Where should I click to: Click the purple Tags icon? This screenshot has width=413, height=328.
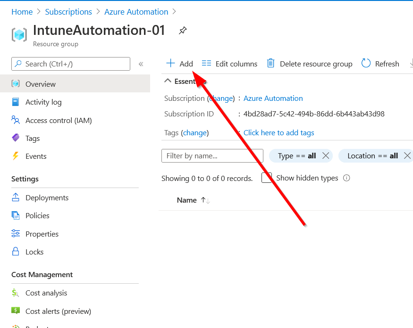[16, 138]
